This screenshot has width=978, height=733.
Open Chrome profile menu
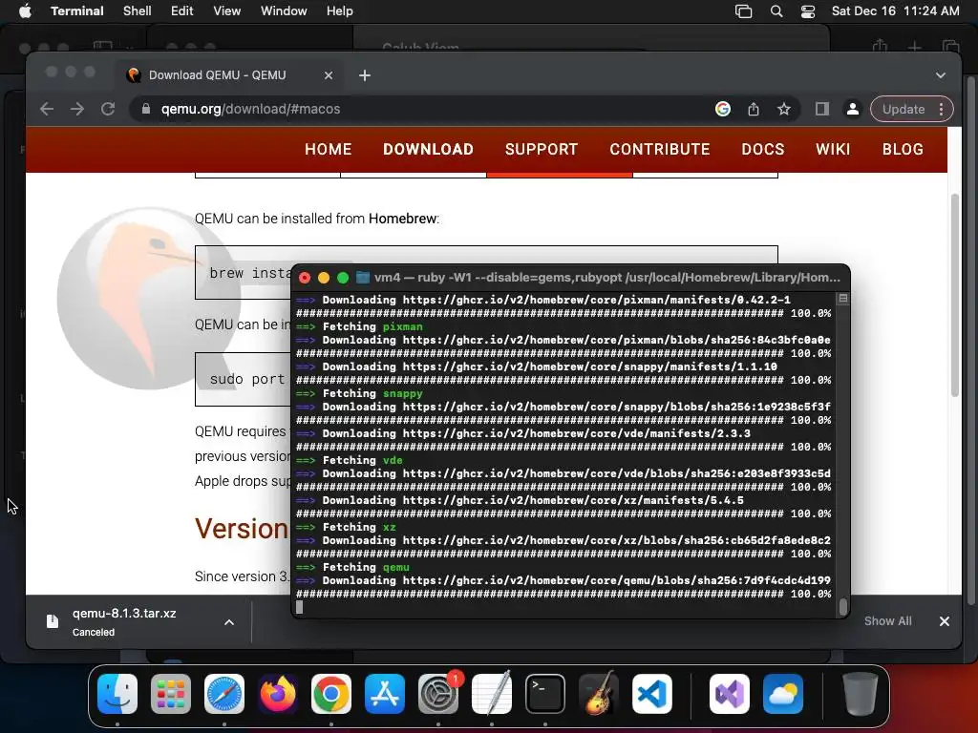[x=852, y=109]
